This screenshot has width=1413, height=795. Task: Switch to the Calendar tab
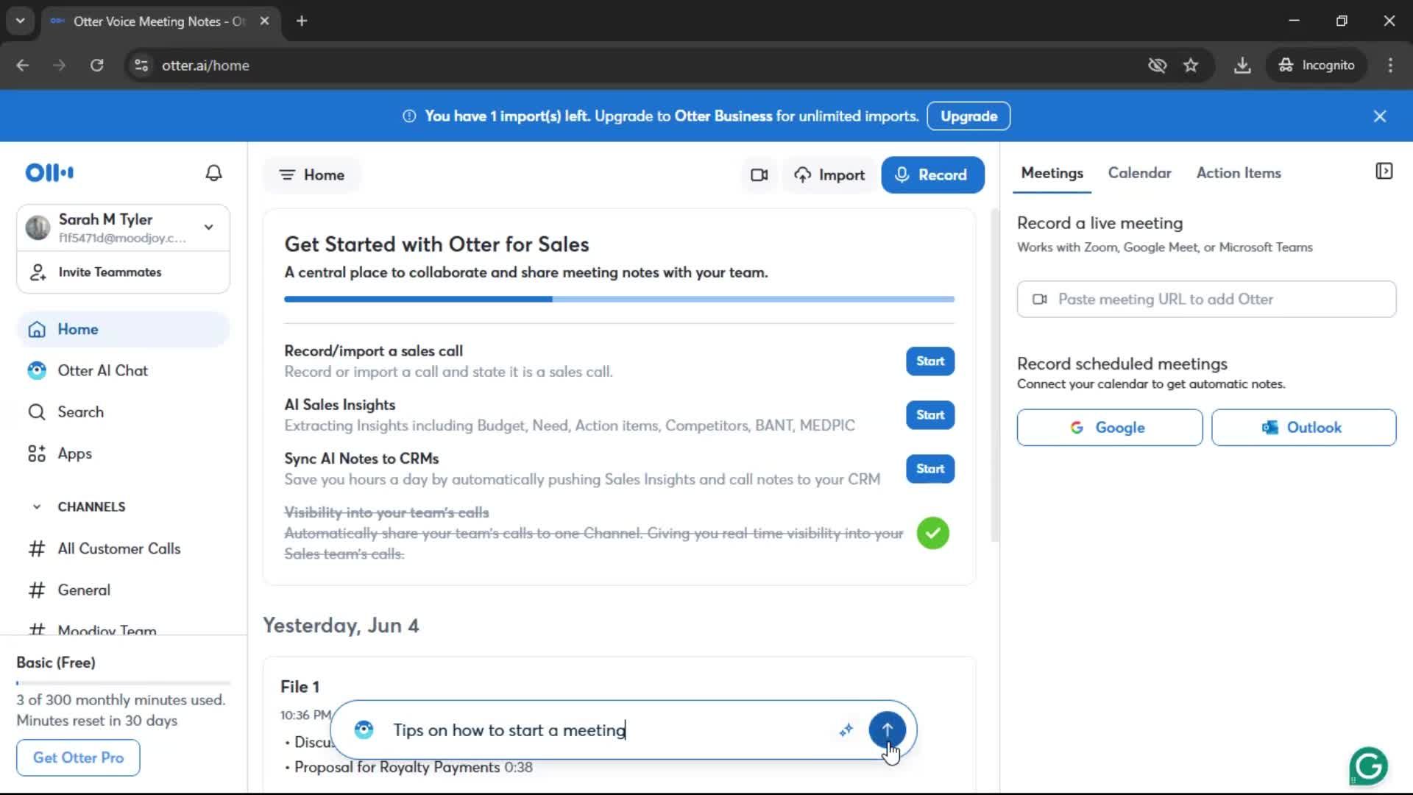click(x=1139, y=173)
